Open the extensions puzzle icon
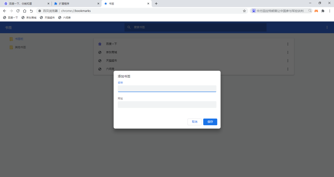 coord(323,11)
